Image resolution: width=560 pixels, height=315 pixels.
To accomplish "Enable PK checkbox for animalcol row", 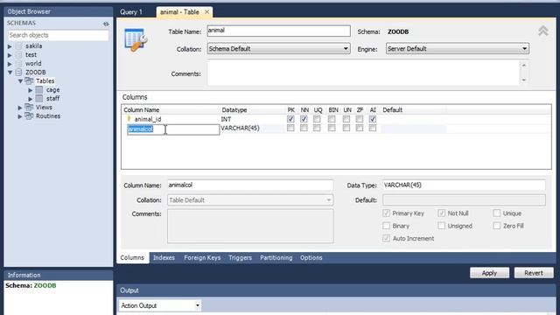I will pyautogui.click(x=290, y=128).
